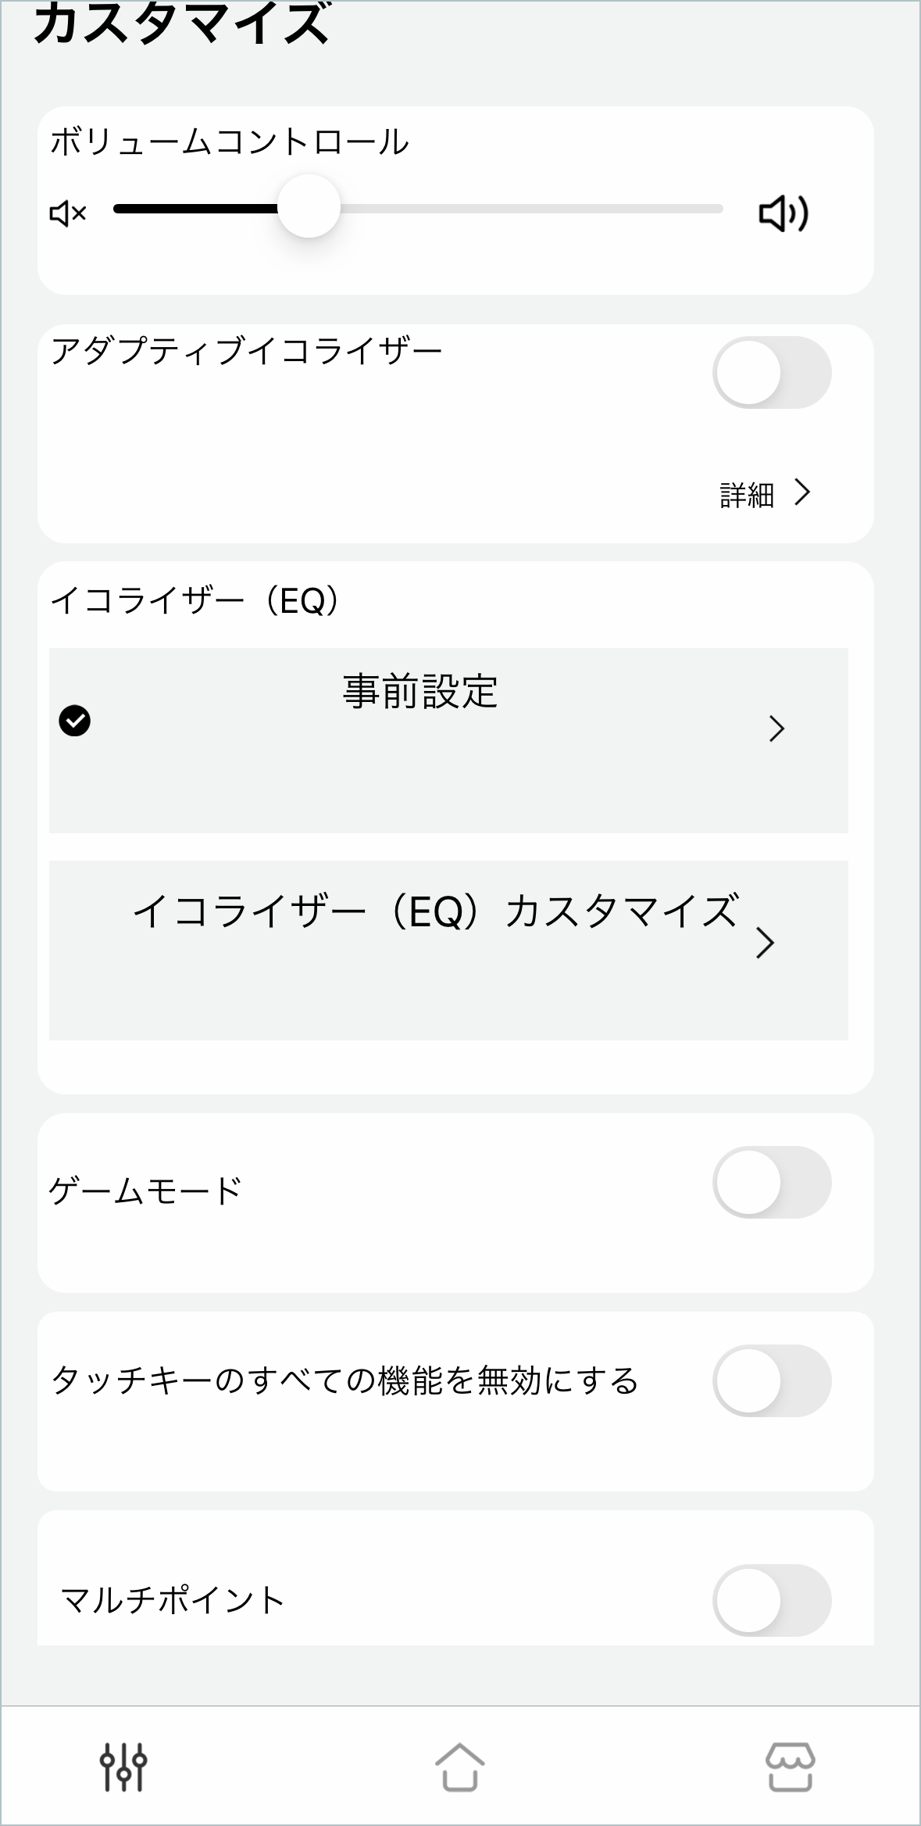
Task: Toggle タッチキーのすべての機能を無効にする switch
Action: (771, 1380)
